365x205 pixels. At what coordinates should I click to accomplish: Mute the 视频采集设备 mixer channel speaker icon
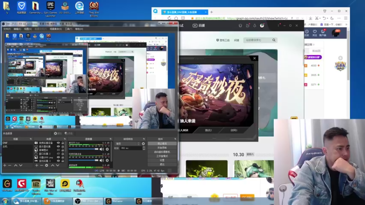[102, 160]
